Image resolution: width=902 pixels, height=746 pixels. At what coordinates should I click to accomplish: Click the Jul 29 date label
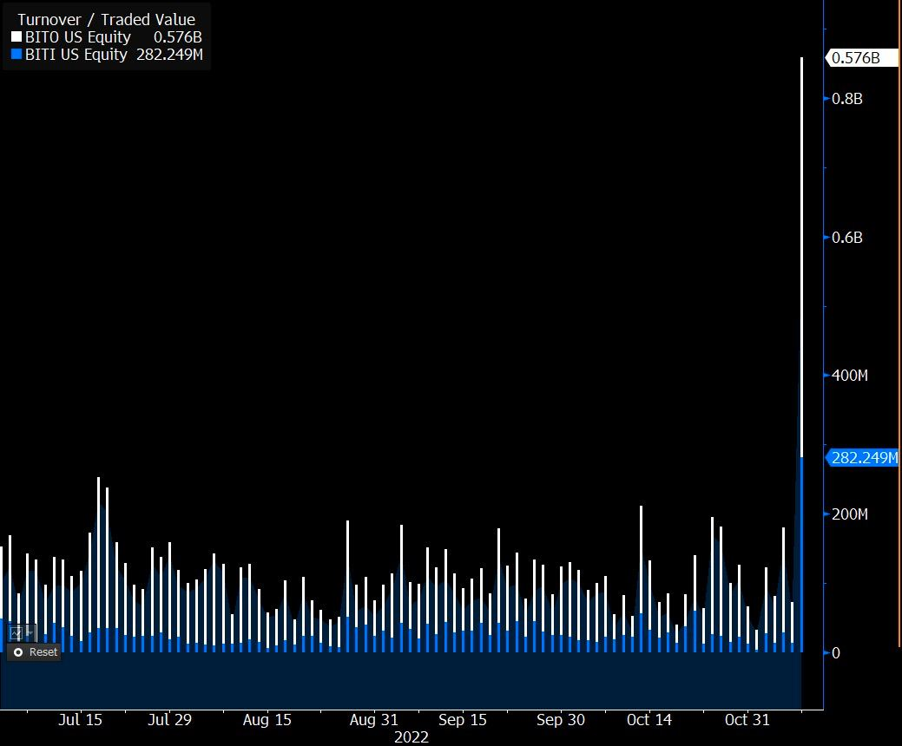[x=169, y=720]
